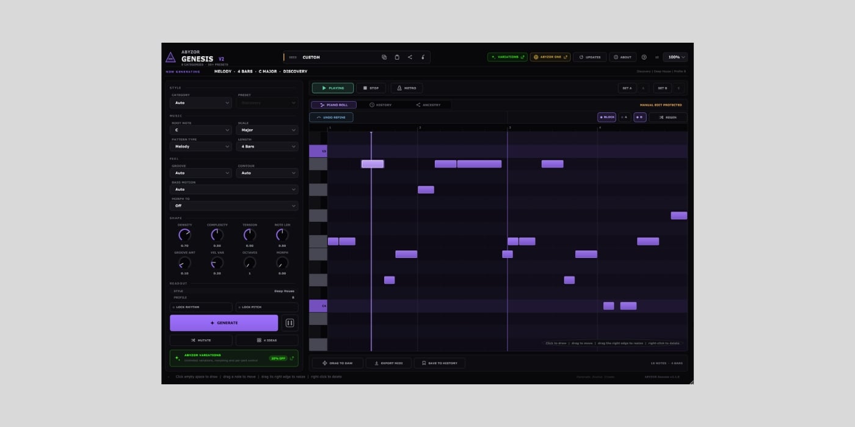855x427 pixels.
Task: Switch to the History tab
Action: [x=380, y=105]
